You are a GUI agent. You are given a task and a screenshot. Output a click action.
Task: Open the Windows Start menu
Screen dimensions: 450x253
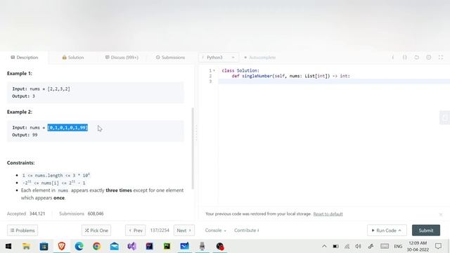8,246
